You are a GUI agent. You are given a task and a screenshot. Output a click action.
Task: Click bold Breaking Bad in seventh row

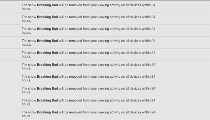48,77
